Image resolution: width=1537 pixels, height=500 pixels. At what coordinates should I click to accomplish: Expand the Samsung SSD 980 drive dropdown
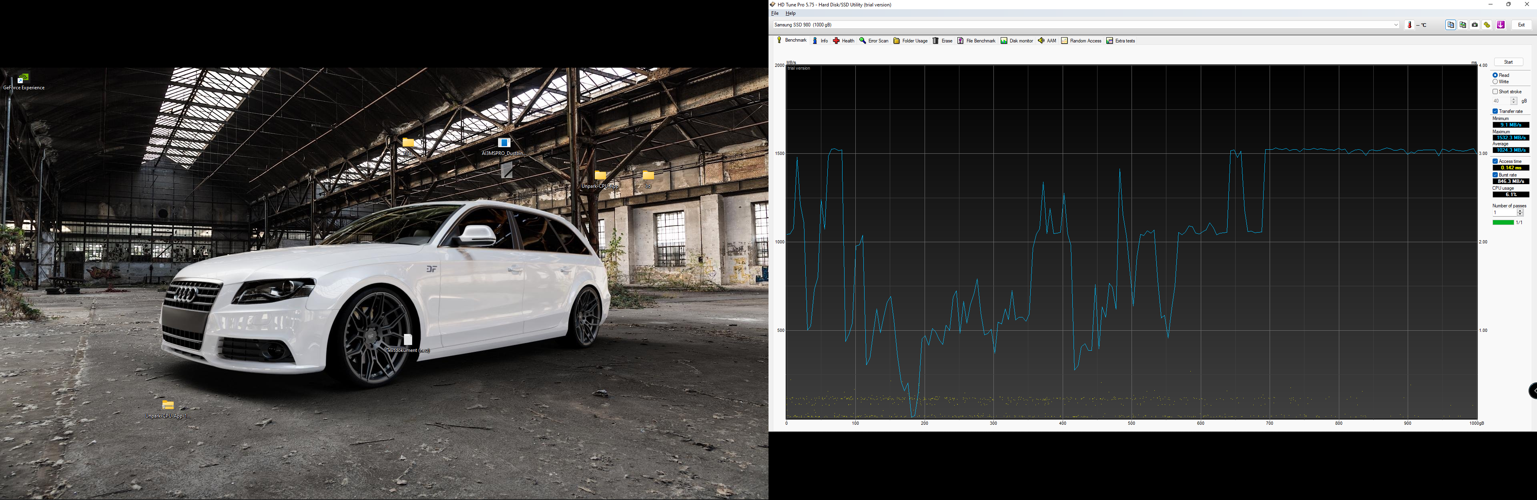coord(1396,25)
